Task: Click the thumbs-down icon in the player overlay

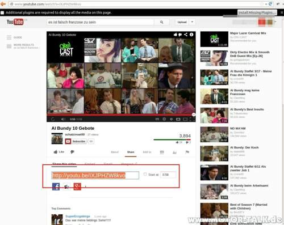Action: point(180,35)
